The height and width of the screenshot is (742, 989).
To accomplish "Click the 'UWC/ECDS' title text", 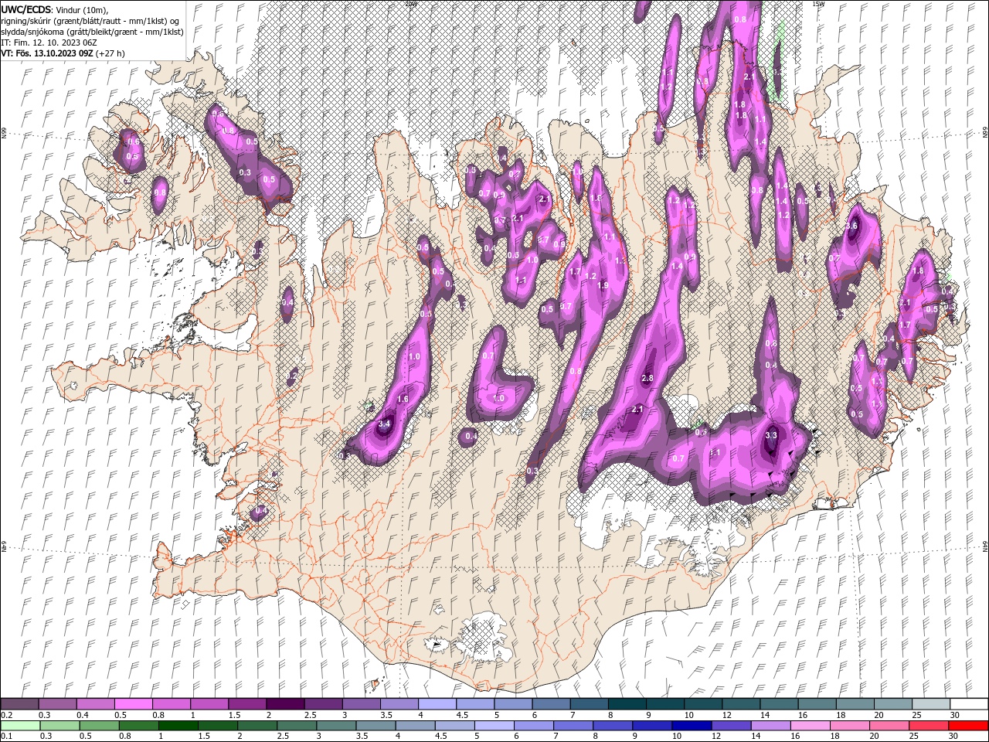I will 27,9.
